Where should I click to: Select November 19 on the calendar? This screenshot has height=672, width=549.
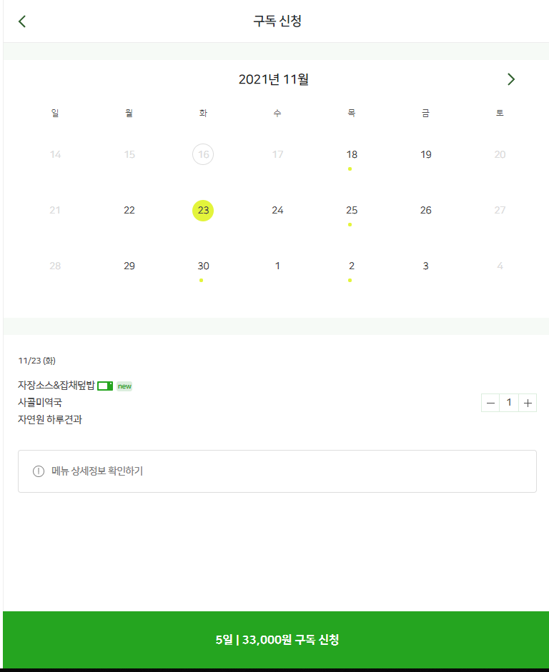pos(426,155)
